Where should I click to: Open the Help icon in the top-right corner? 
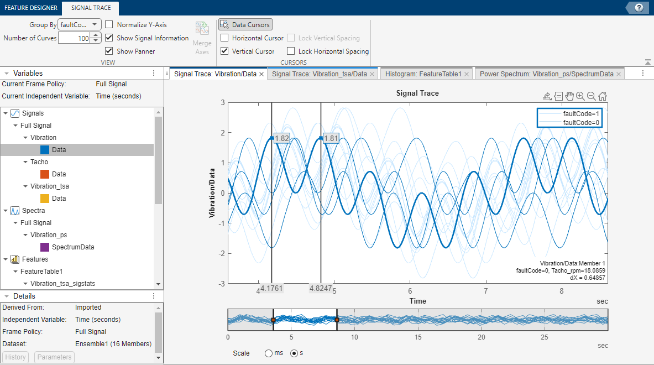(x=640, y=7)
